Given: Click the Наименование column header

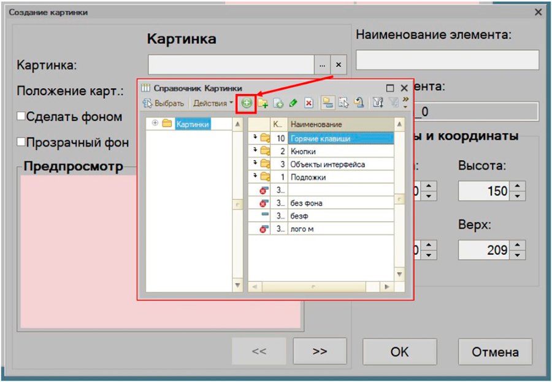Looking at the screenshot, I should tap(341, 124).
